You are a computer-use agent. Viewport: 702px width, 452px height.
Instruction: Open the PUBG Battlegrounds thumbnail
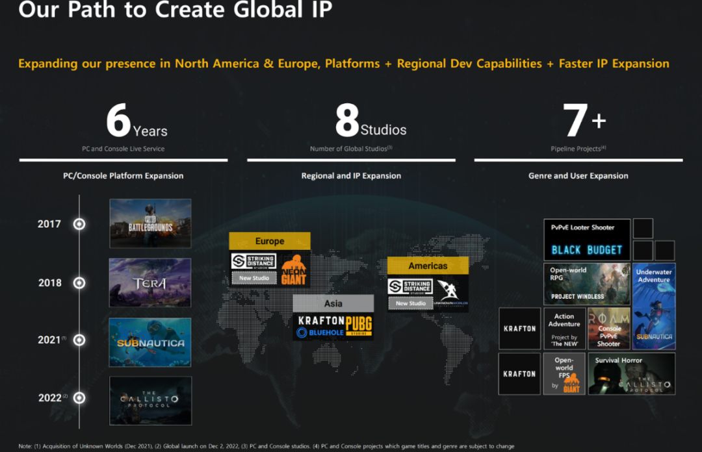tap(150, 223)
